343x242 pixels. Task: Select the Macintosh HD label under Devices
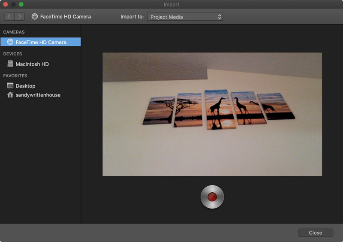(32, 64)
